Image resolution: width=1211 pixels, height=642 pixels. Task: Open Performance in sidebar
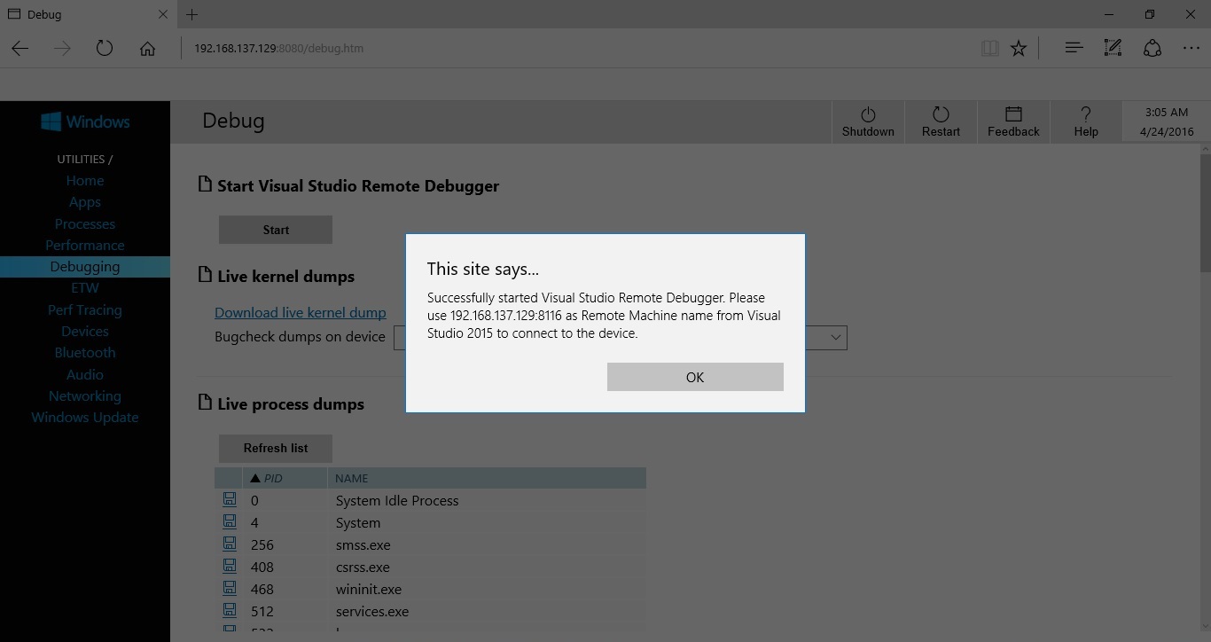(85, 246)
